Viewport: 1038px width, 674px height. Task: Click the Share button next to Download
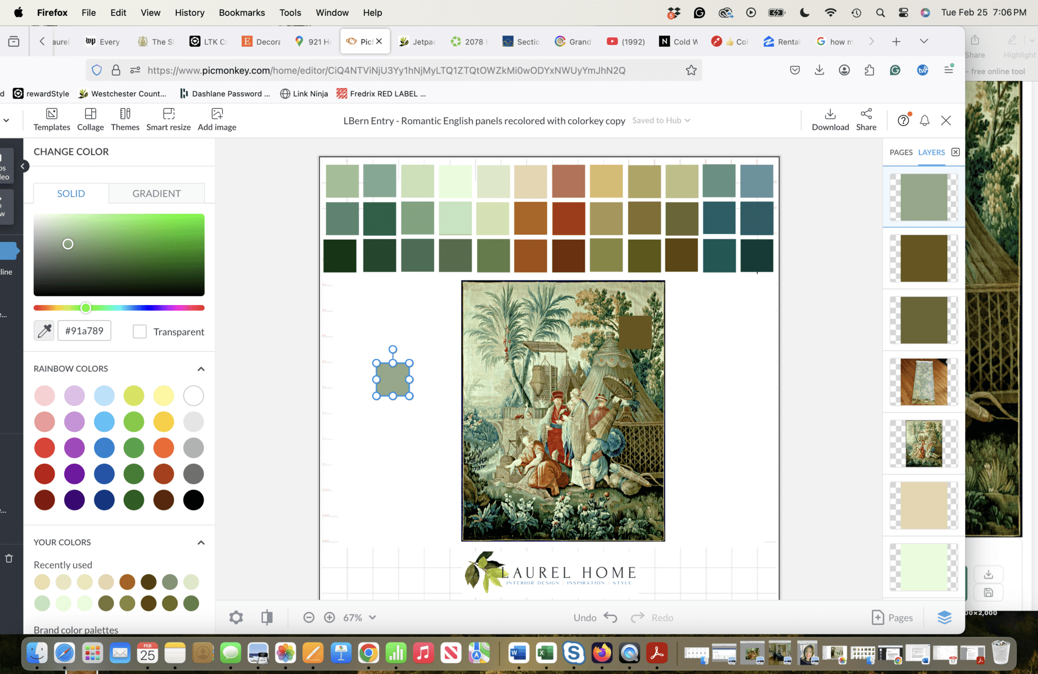[x=866, y=119]
